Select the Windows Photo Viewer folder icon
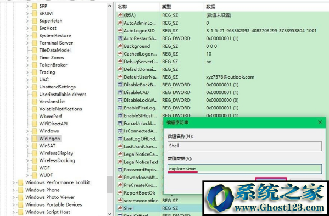Viewport: 329px width, 216px height. 20,197
